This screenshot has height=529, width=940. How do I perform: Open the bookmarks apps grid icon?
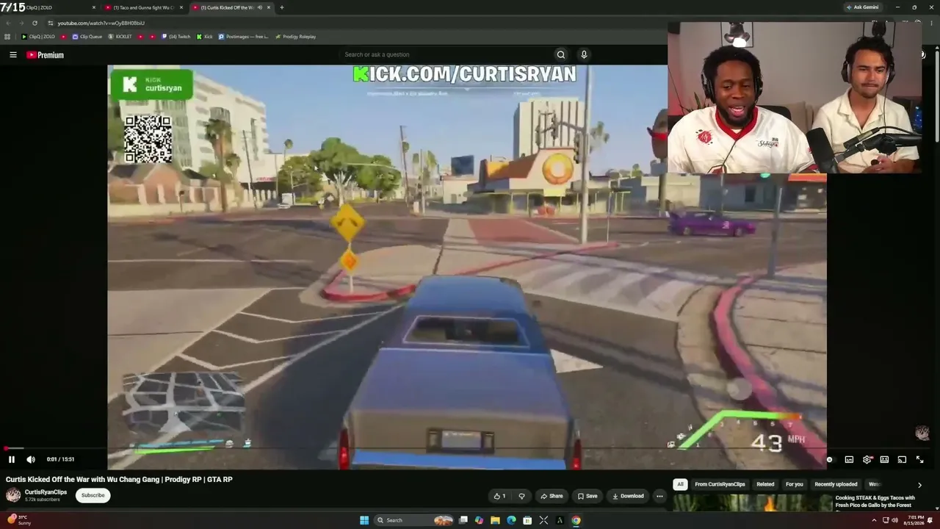click(x=8, y=37)
